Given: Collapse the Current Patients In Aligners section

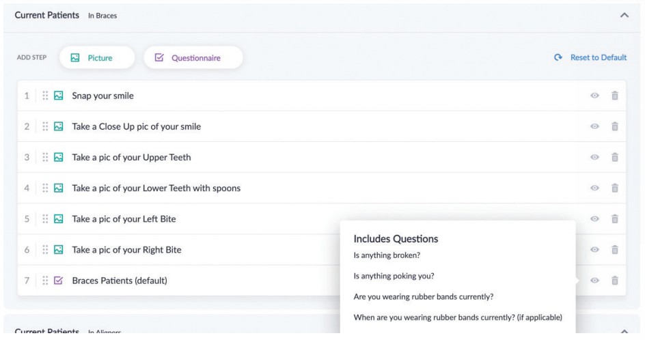Looking at the screenshot, I should [625, 331].
